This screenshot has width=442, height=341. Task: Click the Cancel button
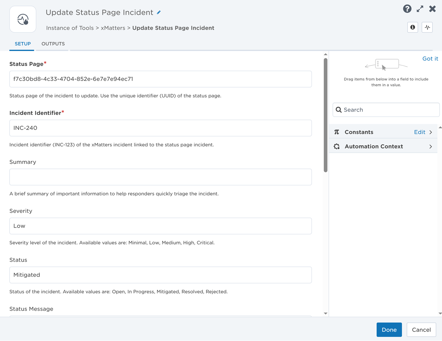point(421,330)
